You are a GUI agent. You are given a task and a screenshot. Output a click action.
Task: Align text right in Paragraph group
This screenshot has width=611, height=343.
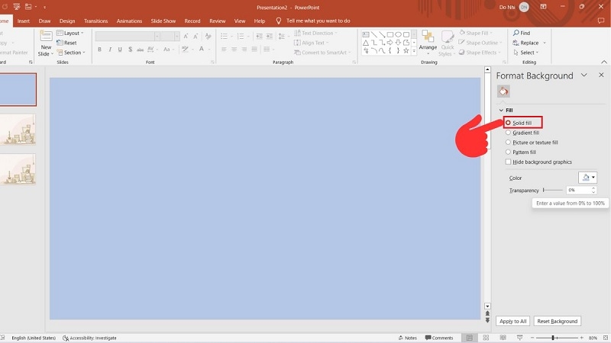tap(244, 50)
